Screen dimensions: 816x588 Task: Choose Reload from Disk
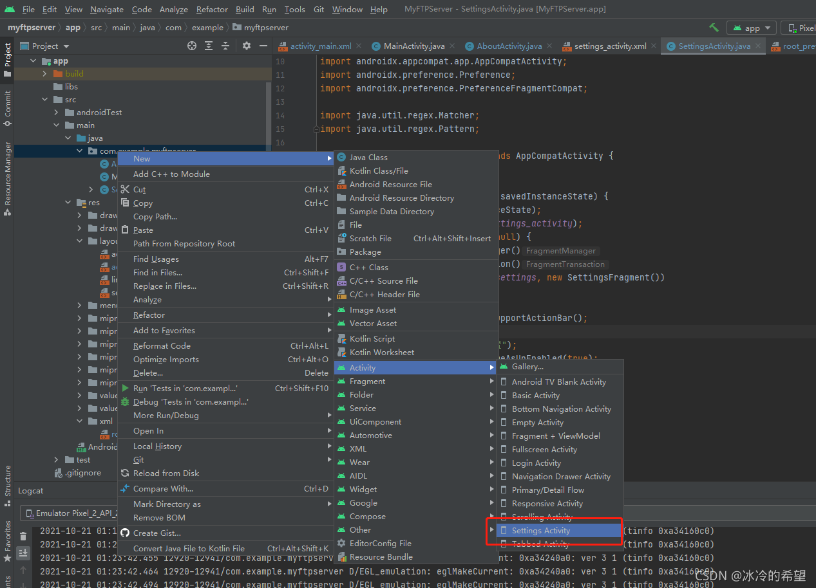point(225,473)
